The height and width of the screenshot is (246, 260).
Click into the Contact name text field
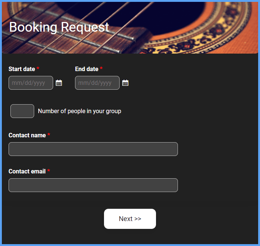93,149
